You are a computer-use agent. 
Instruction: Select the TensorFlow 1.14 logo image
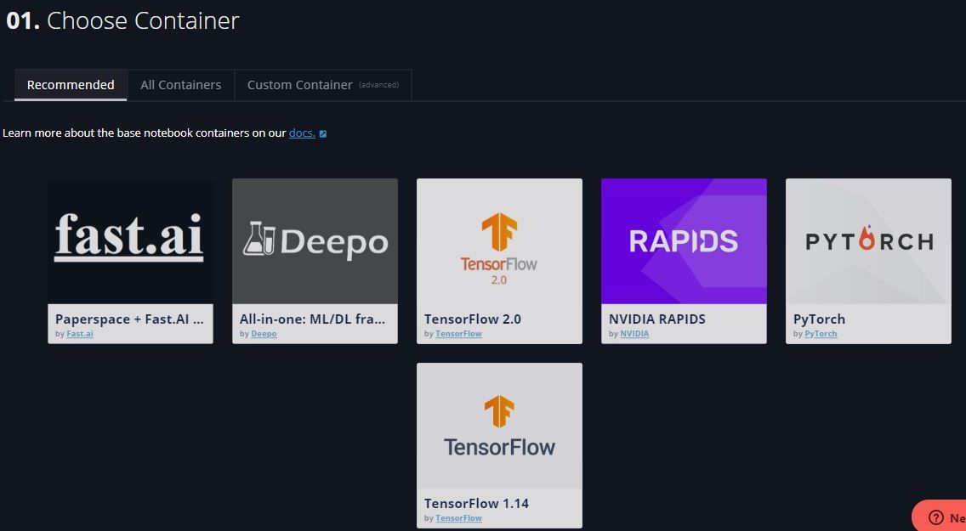coord(499,425)
